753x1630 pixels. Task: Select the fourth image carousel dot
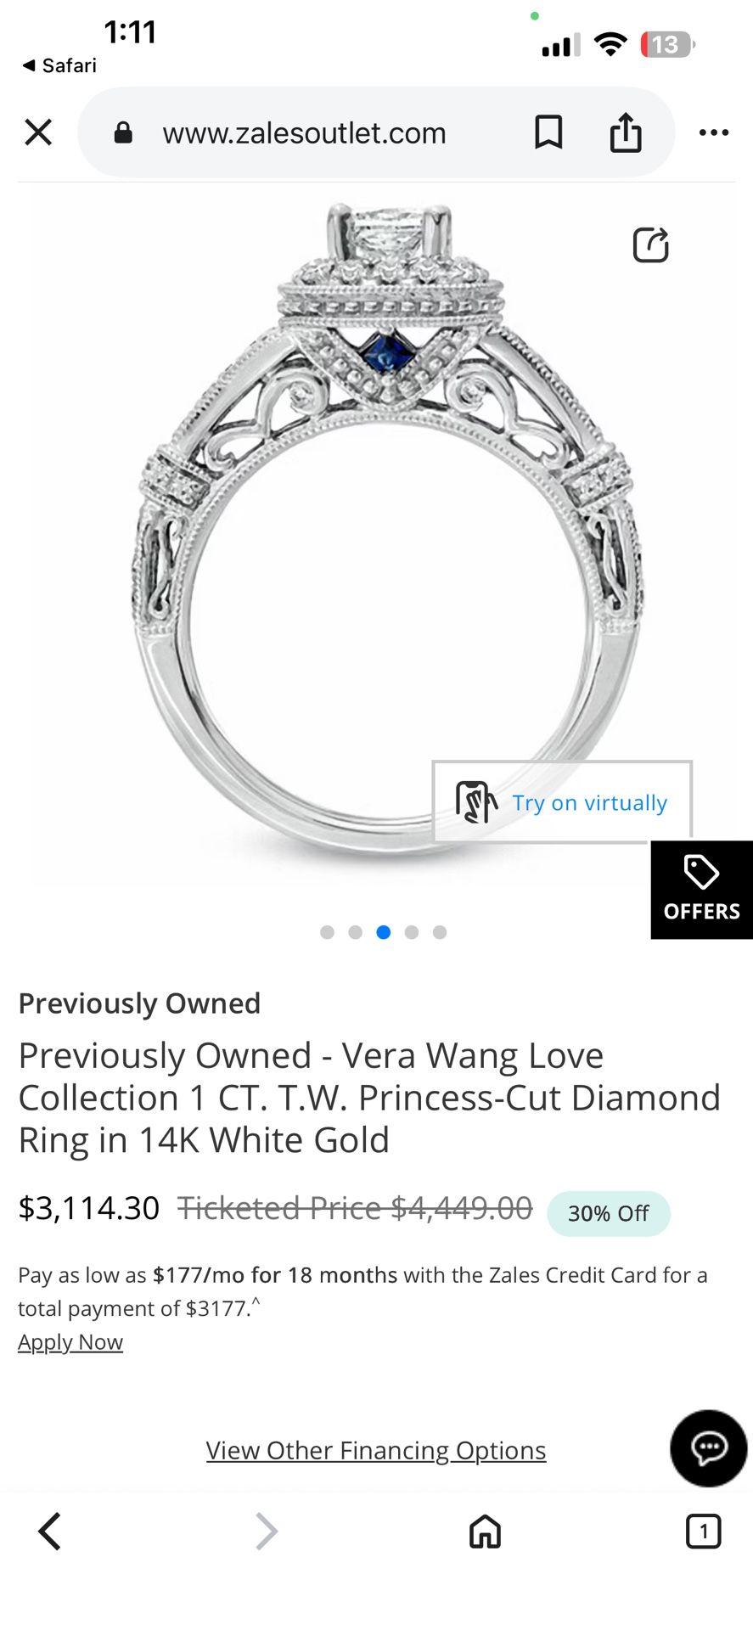[x=412, y=932]
